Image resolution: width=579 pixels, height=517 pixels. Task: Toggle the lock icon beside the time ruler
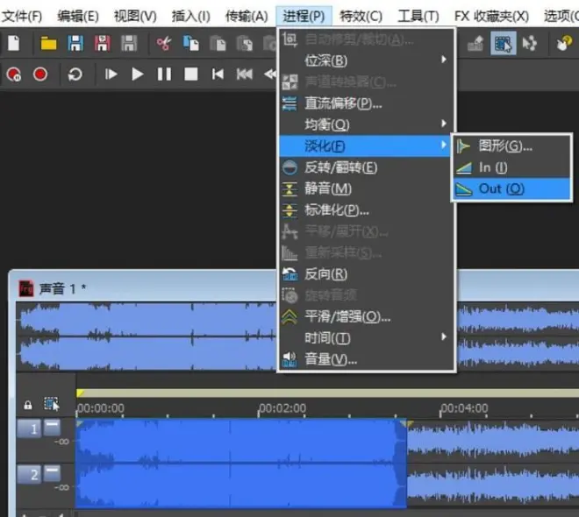(28, 405)
